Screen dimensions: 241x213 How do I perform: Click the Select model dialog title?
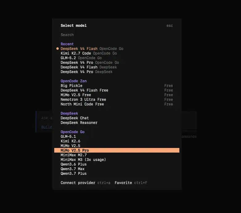73,26
